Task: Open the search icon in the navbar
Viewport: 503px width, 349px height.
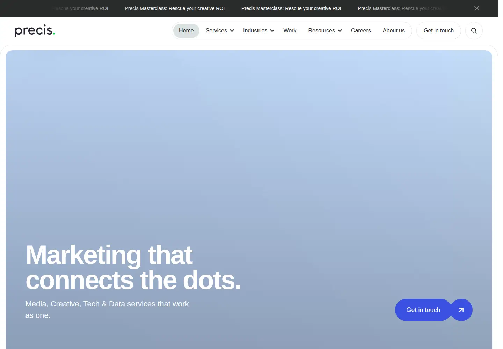Action: tap(474, 31)
